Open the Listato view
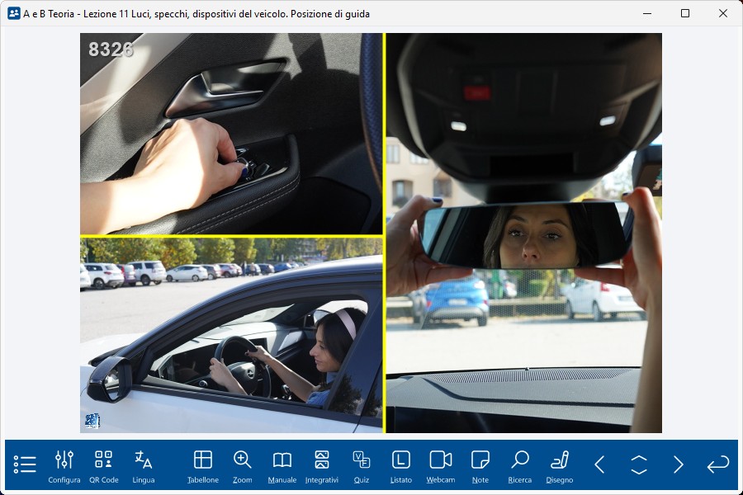 (x=401, y=466)
